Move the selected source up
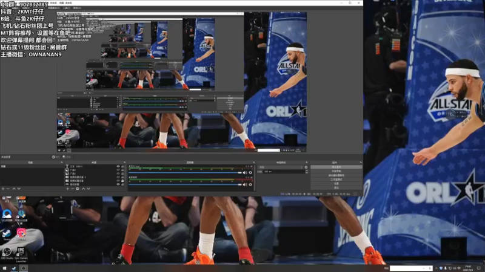Screen dimensions: 485x272 (83, 189)
